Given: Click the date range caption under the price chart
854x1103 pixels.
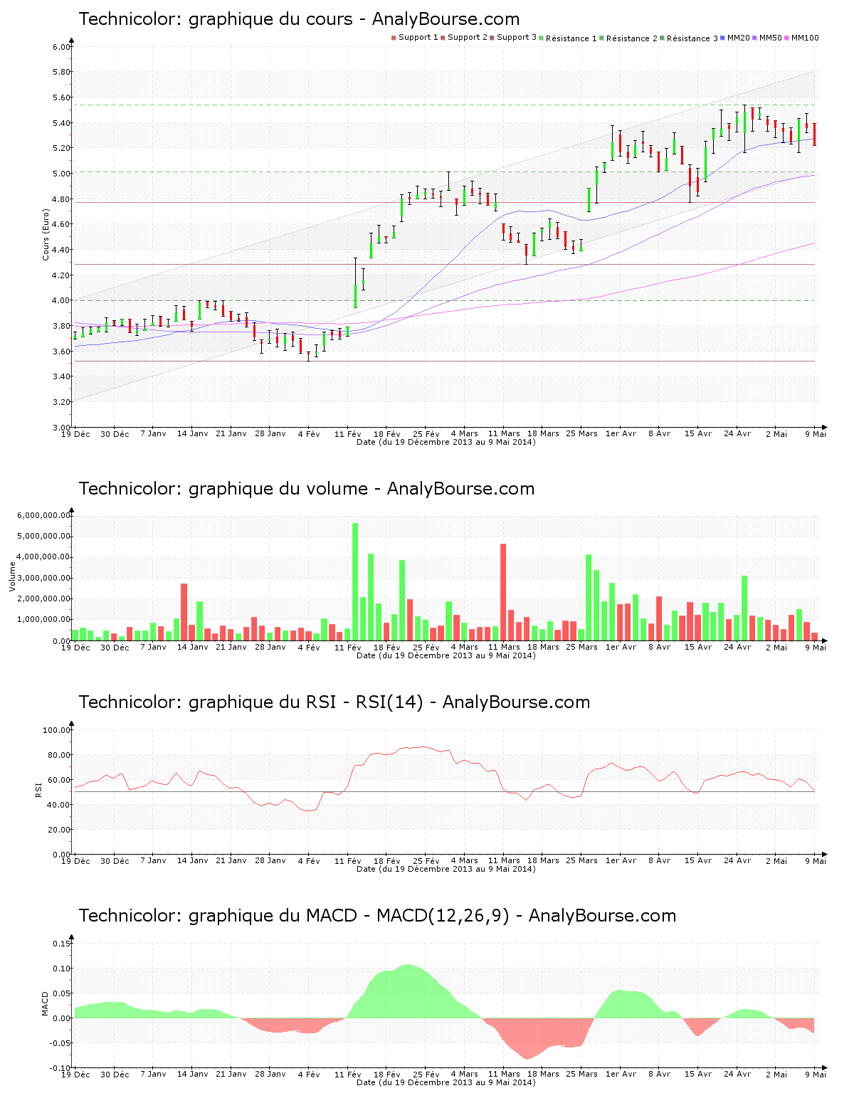Looking at the screenshot, I should click(446, 442).
